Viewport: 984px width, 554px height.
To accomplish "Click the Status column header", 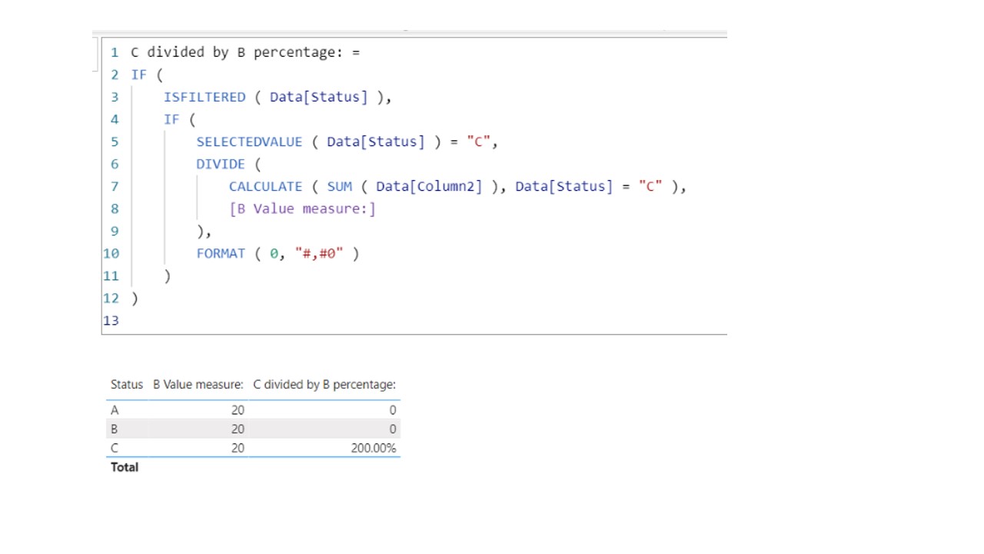I will [126, 385].
